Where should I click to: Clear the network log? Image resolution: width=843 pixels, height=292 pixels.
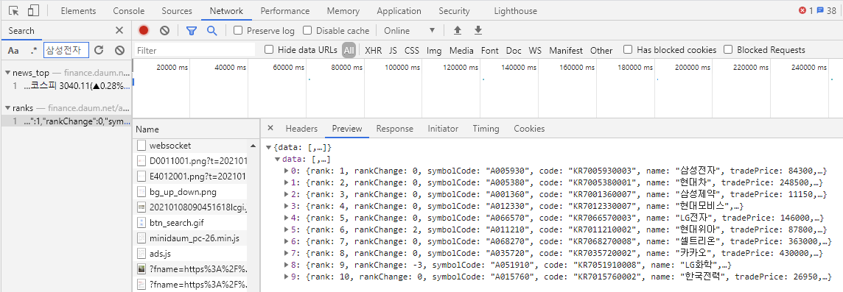(x=164, y=31)
